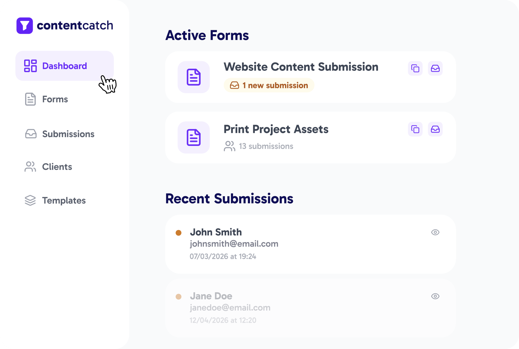The height and width of the screenshot is (349, 519).
Task: Click the Print Project Assets document icon
Action: (x=194, y=137)
